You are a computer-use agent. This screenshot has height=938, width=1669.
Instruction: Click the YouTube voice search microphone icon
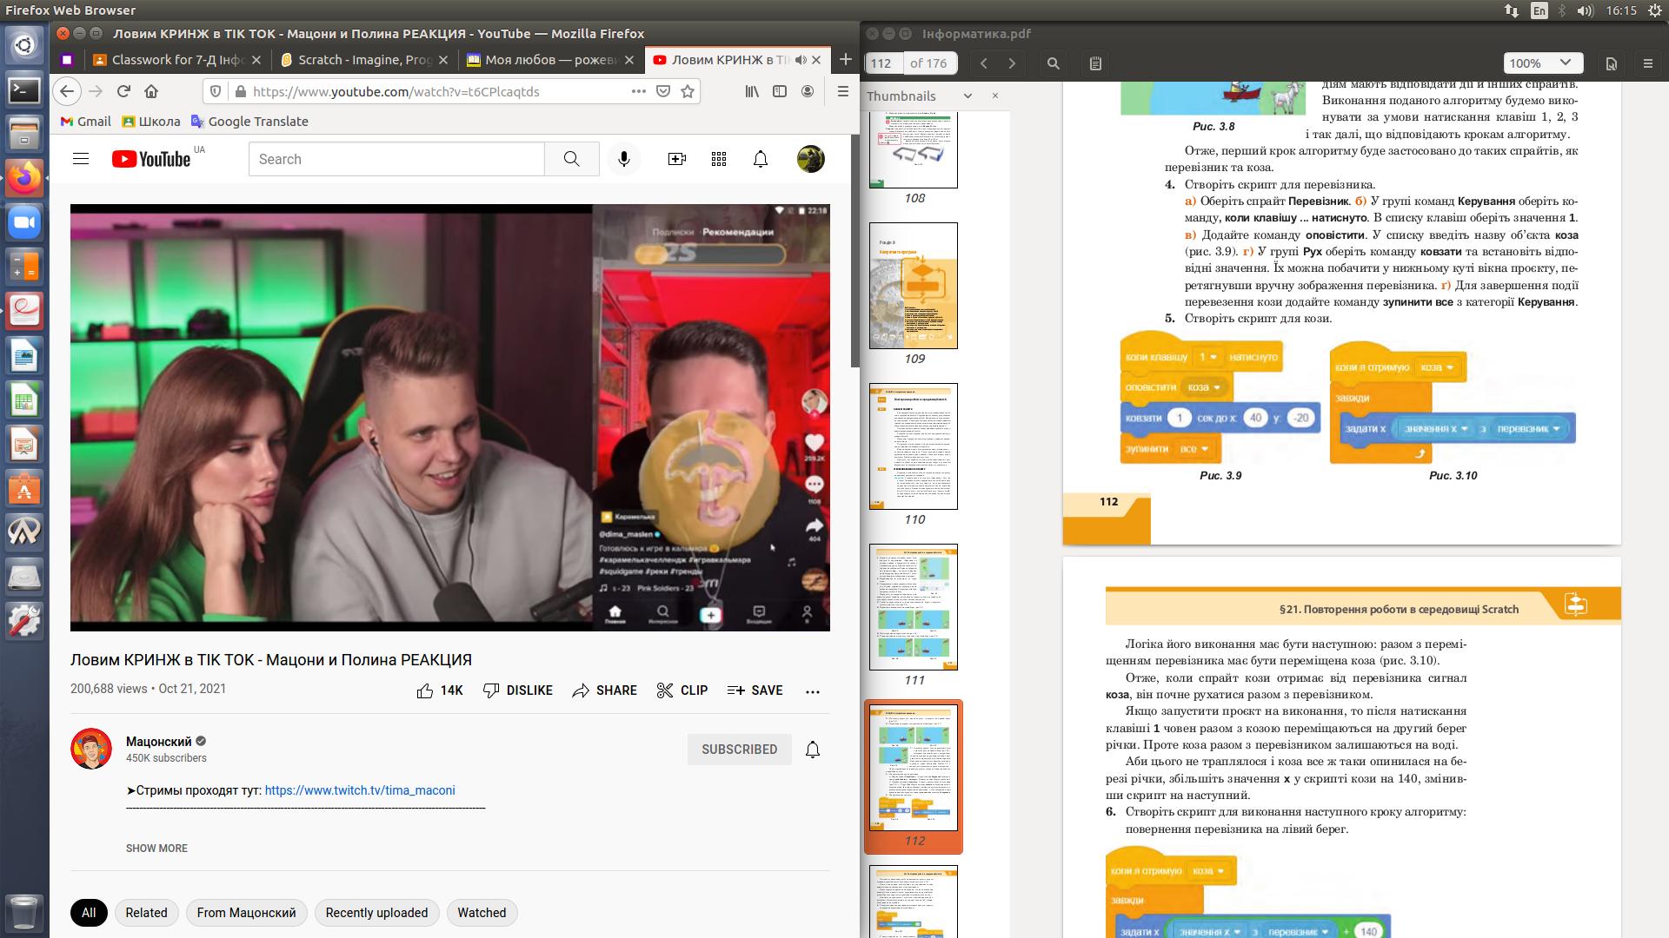pos(623,159)
